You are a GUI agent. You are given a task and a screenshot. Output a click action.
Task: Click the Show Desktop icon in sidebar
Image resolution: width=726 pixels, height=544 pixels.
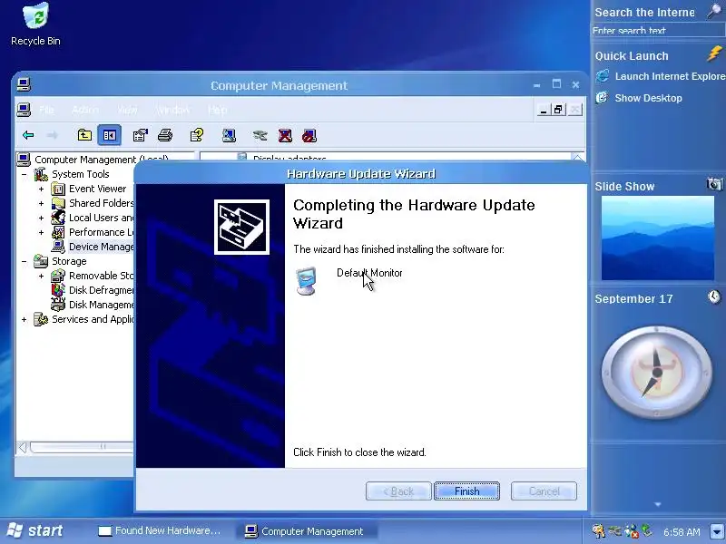(602, 98)
